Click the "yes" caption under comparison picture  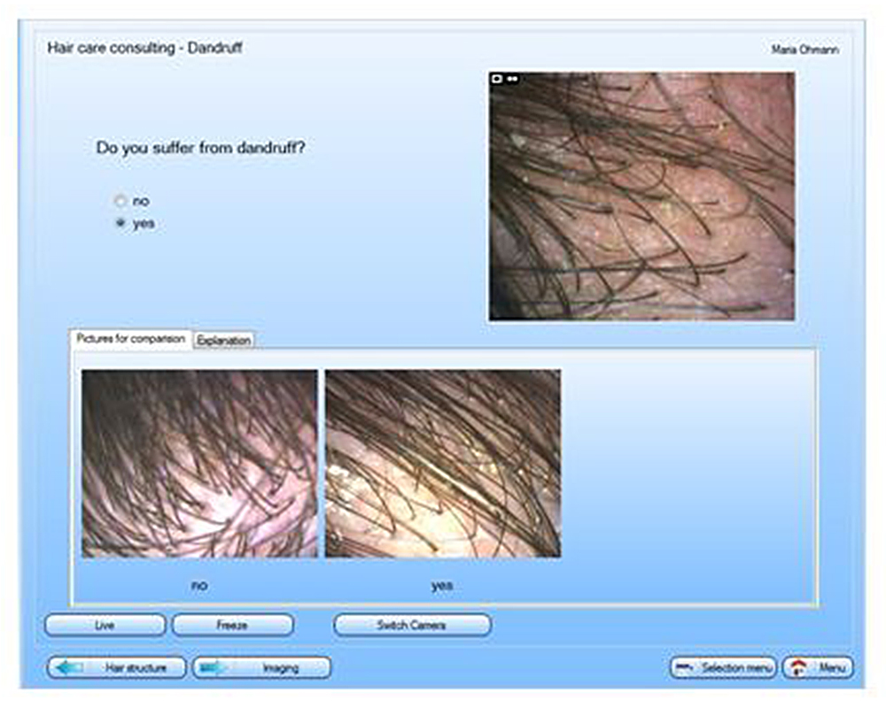point(441,586)
